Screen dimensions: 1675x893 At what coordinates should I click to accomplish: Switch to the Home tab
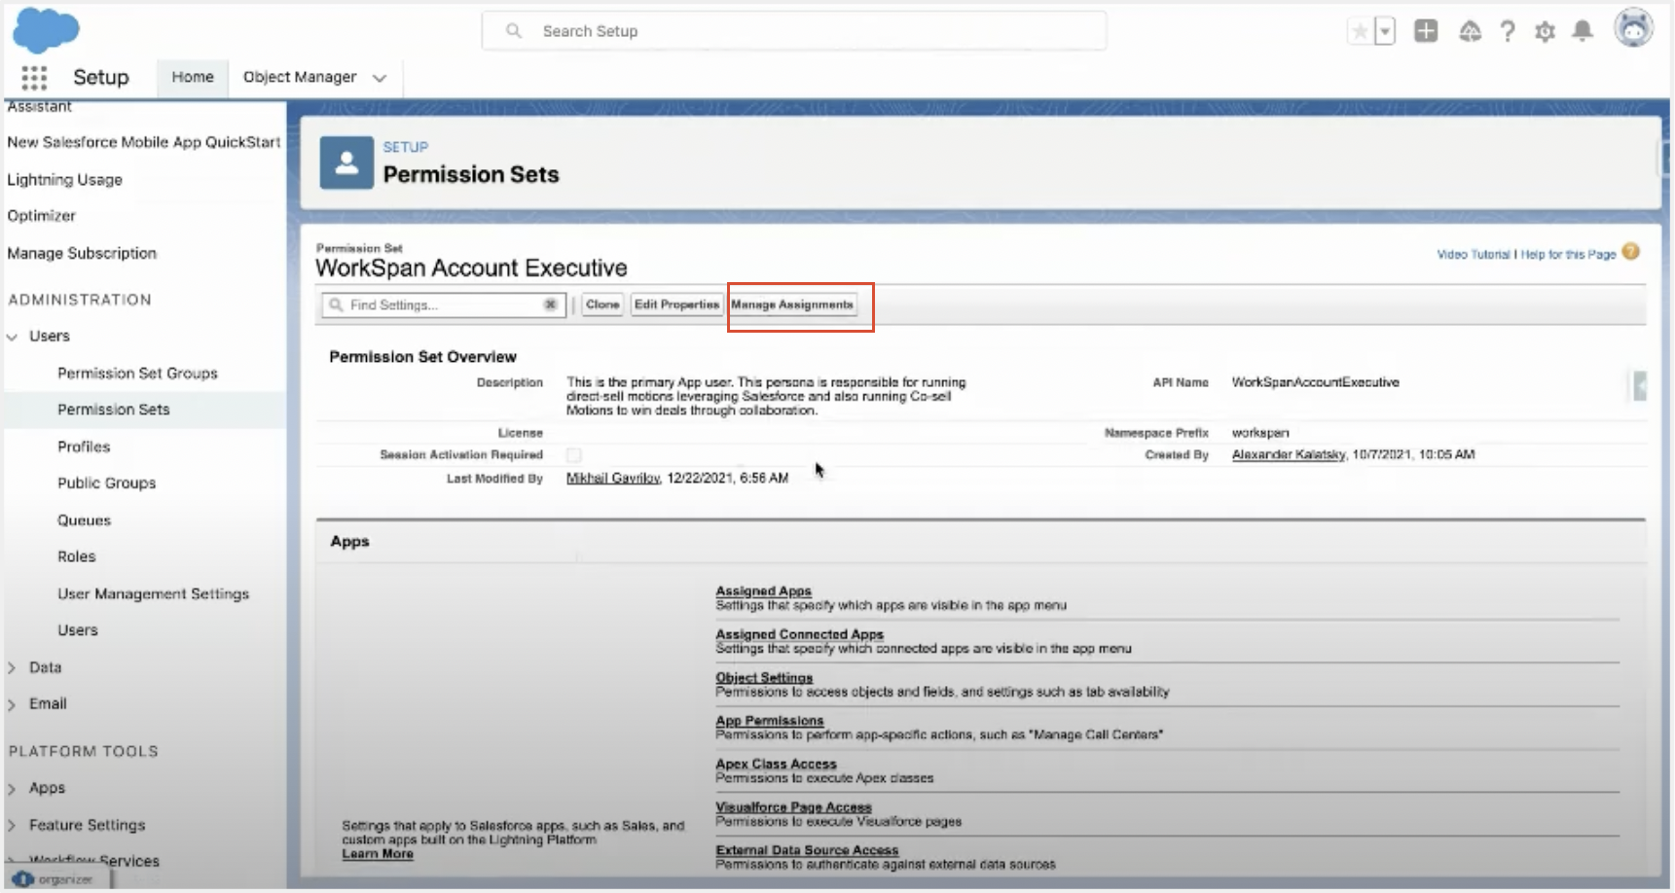(x=193, y=77)
